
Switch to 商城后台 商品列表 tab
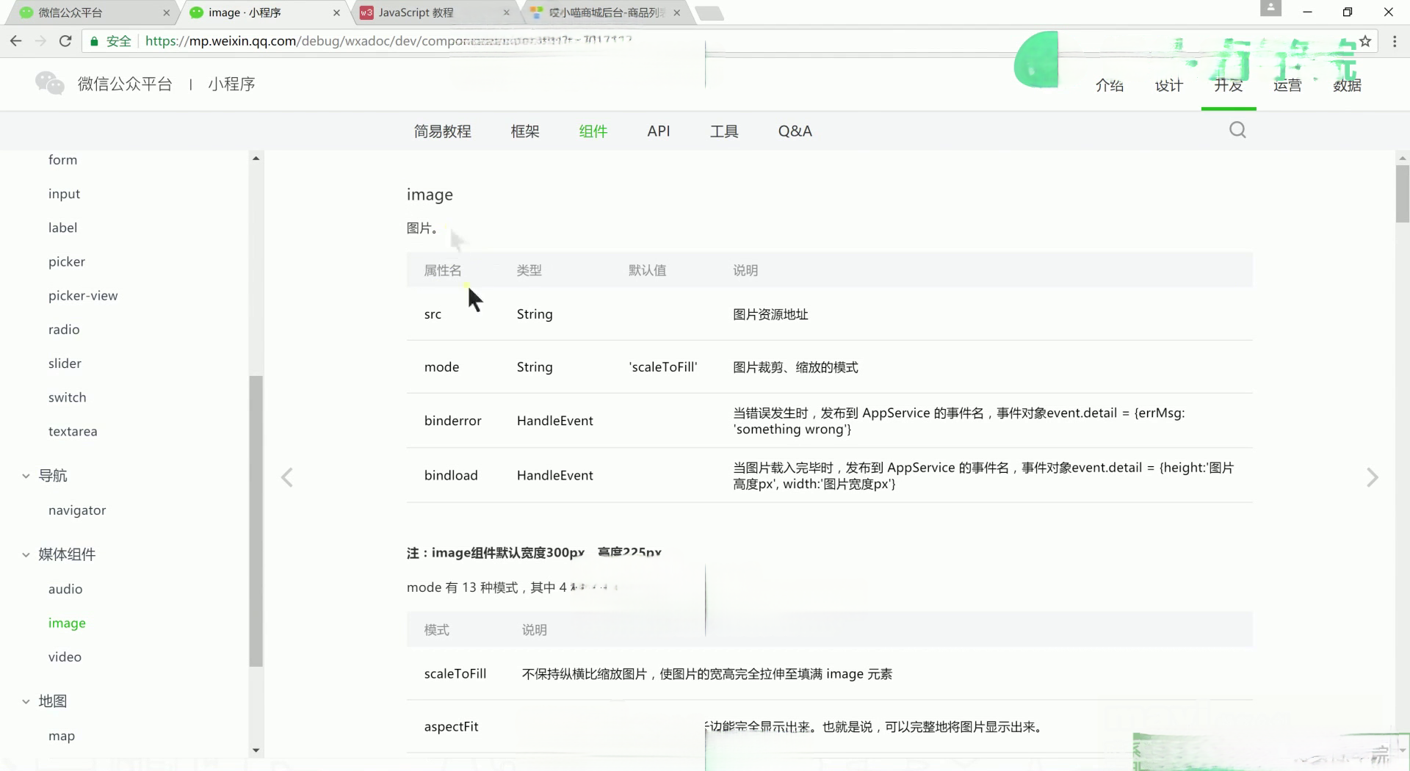pos(606,12)
